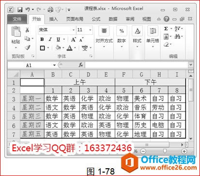
Task: Click the Find and Select binoculars icon
Action: 177,36
